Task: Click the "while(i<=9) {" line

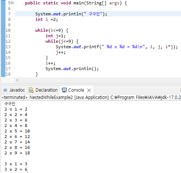Action: tap(52, 30)
